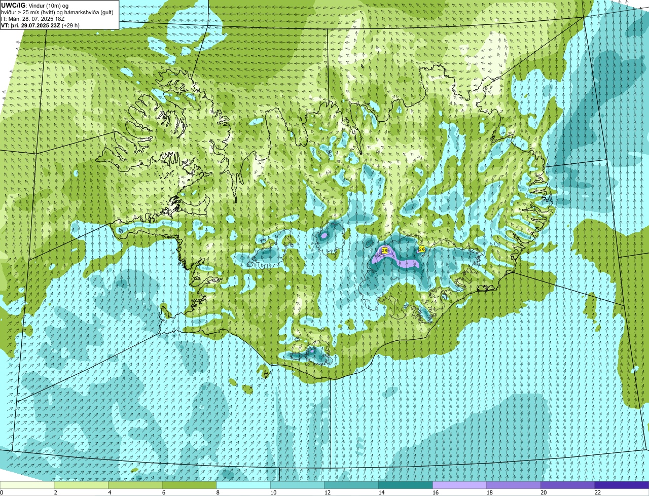Select the 20–22 m/s violet legend swatch
This screenshot has width=649, height=496.
point(567,485)
